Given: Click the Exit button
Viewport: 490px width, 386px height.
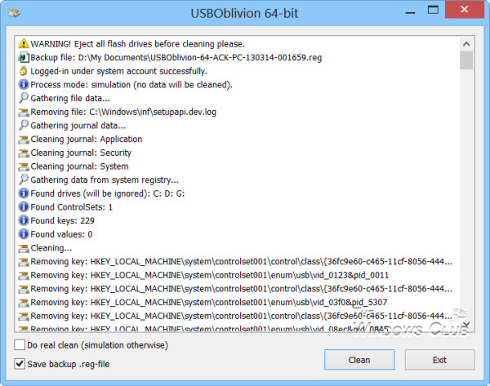Looking at the screenshot, I should pos(439,360).
